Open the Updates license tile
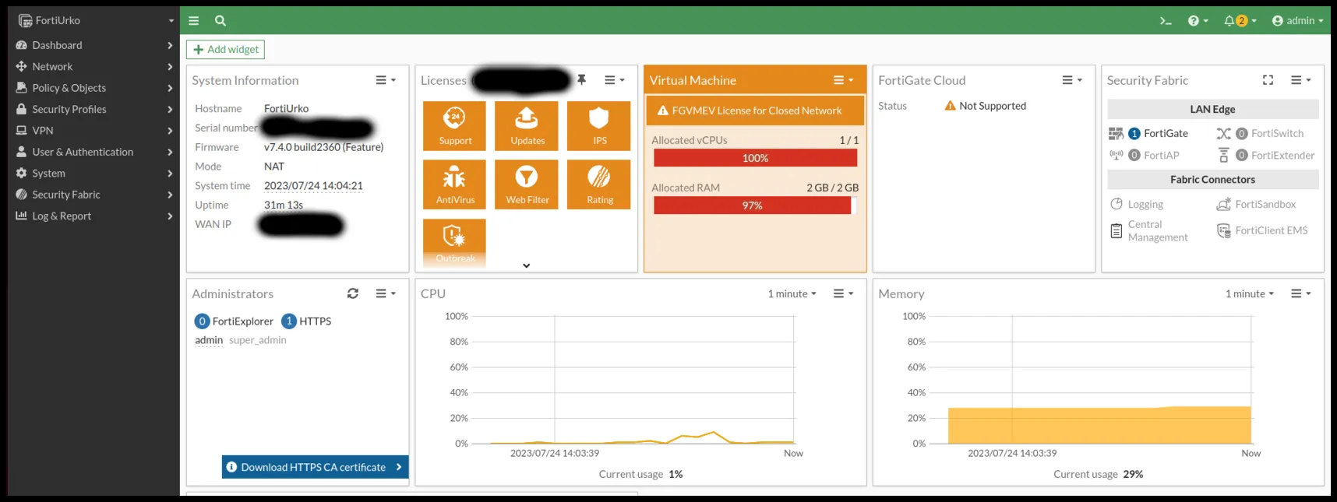 (527, 126)
